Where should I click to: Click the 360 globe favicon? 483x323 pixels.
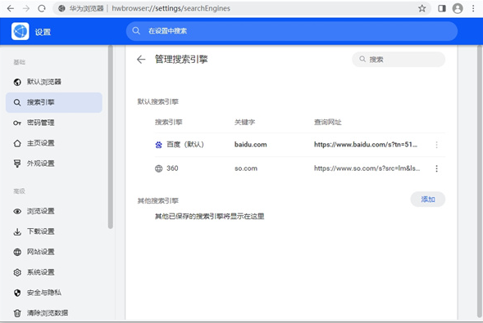pos(158,168)
